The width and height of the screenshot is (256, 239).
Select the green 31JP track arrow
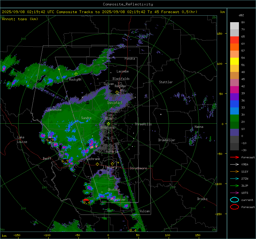pos(234,186)
